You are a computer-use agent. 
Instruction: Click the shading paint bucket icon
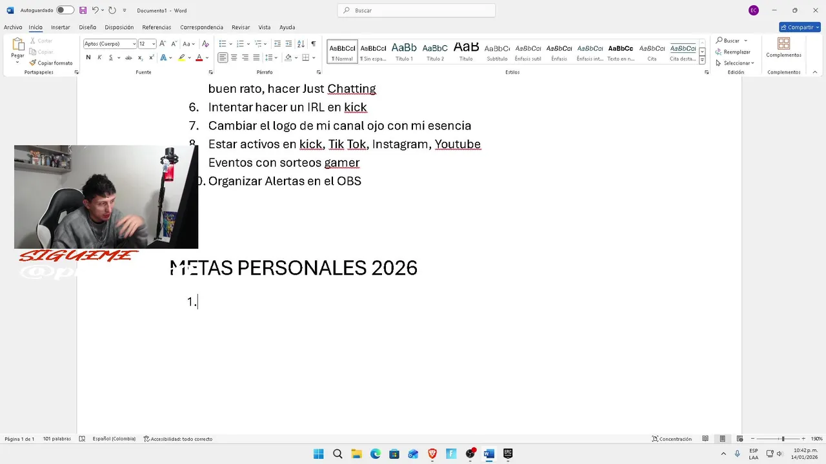pyautogui.click(x=288, y=57)
